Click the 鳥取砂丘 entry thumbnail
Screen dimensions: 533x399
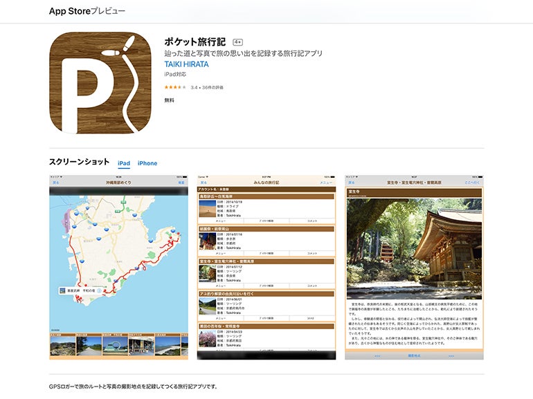(208, 208)
